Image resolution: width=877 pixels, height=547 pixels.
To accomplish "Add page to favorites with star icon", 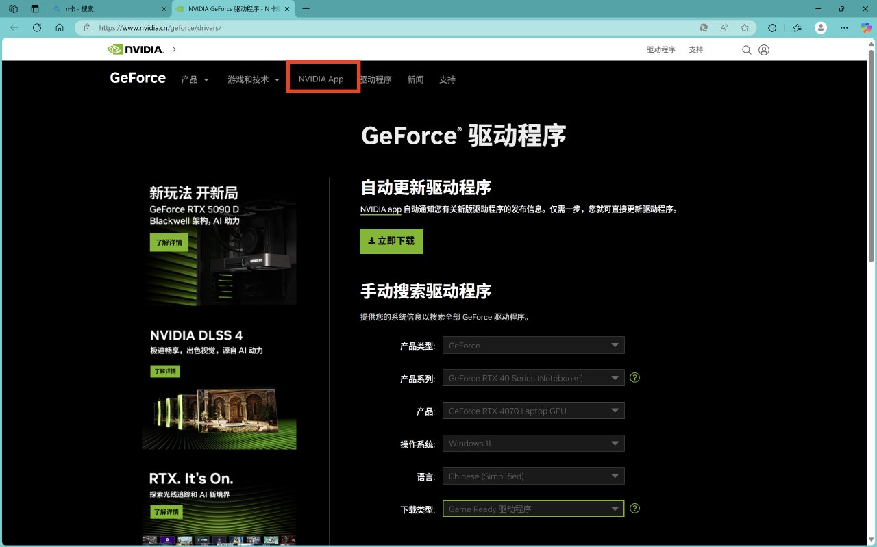I will coord(745,28).
